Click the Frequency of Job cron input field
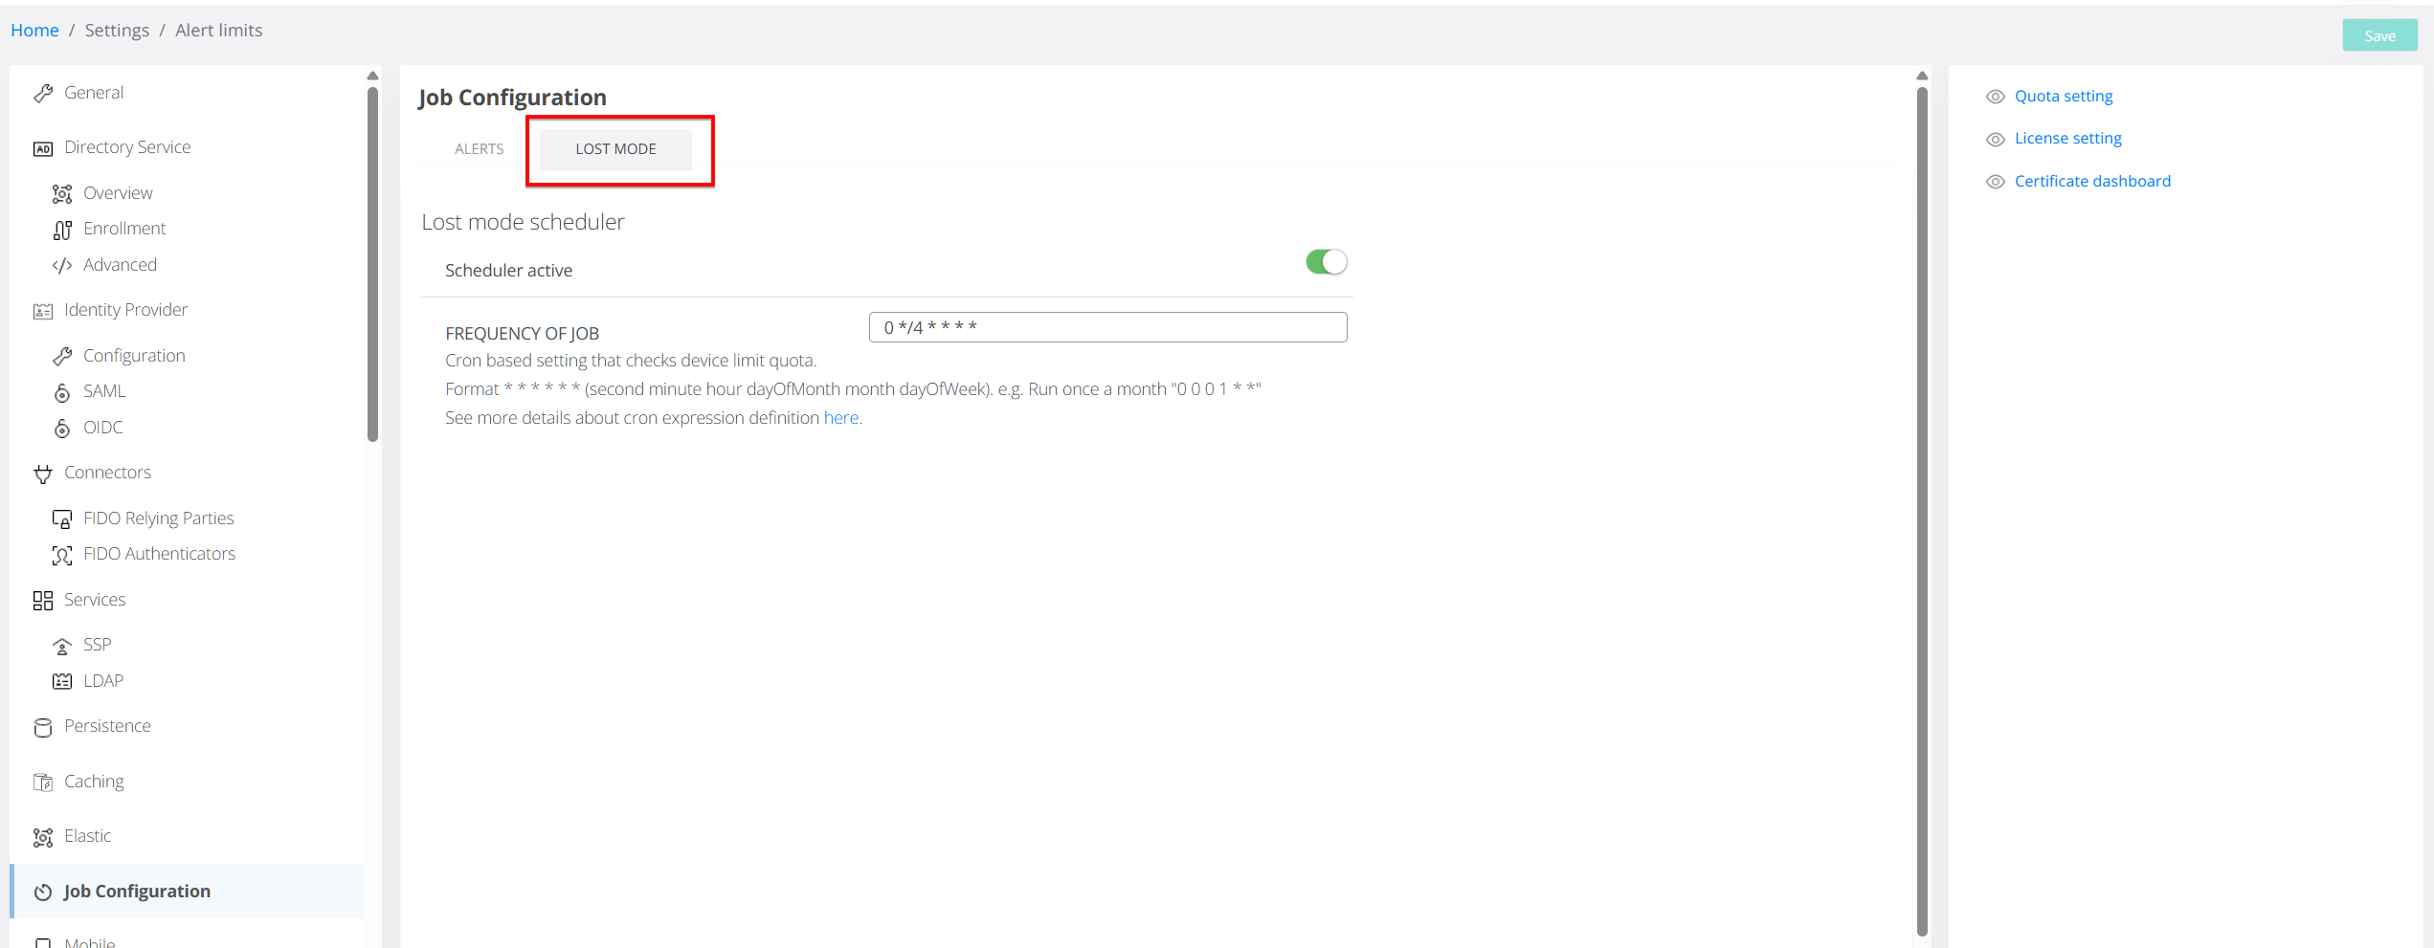Screen dimensions: 2434x948 coord(1107,327)
